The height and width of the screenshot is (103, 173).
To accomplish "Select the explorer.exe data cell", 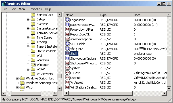I will click(143, 54).
